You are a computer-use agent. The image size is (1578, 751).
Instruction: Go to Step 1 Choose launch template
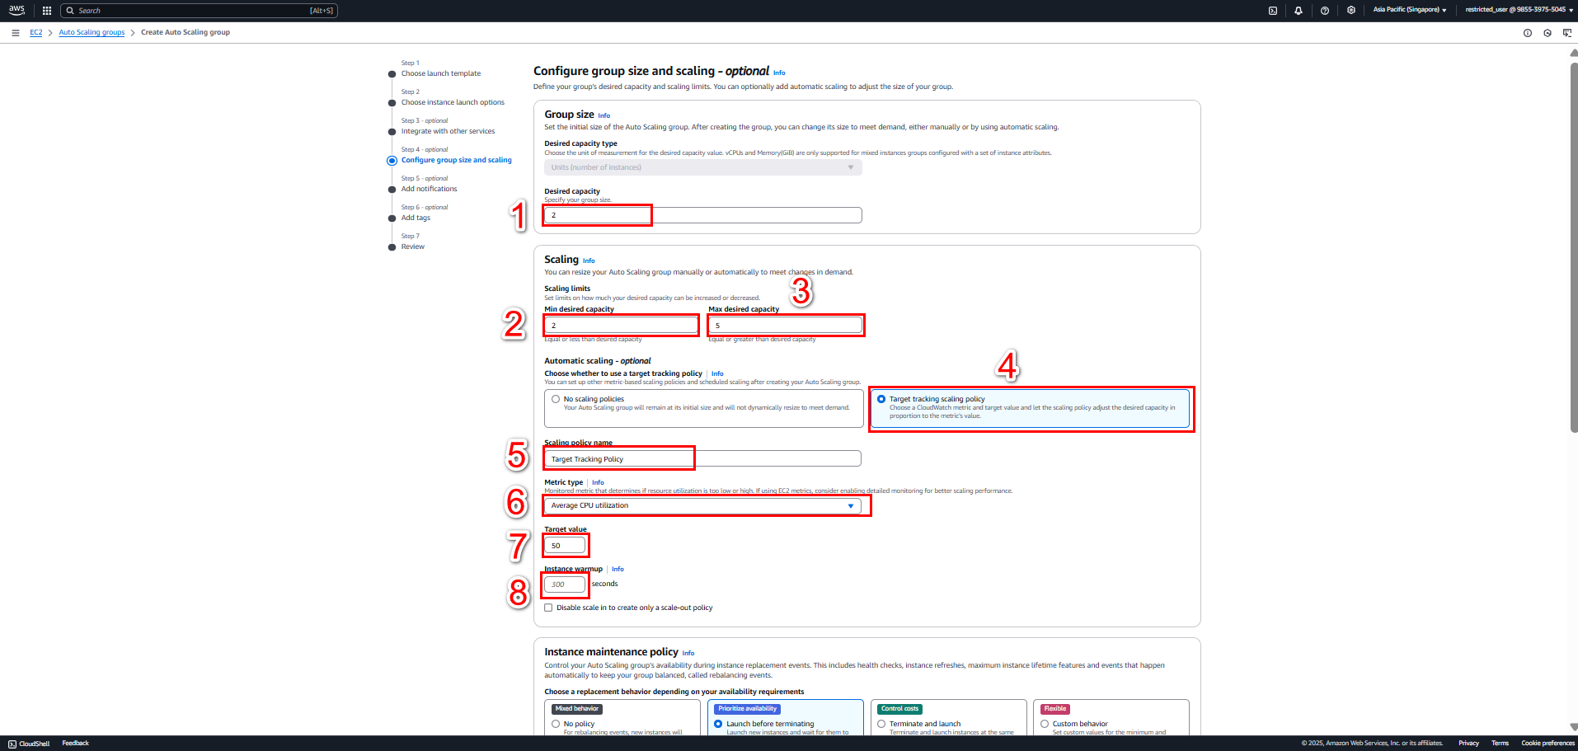440,73
